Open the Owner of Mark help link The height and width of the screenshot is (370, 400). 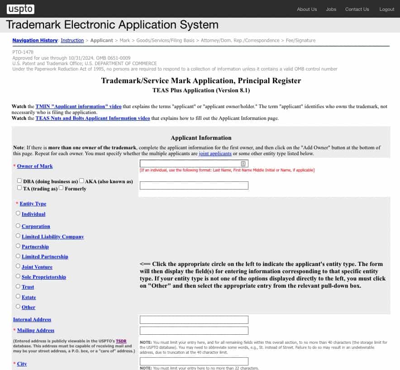35,166
